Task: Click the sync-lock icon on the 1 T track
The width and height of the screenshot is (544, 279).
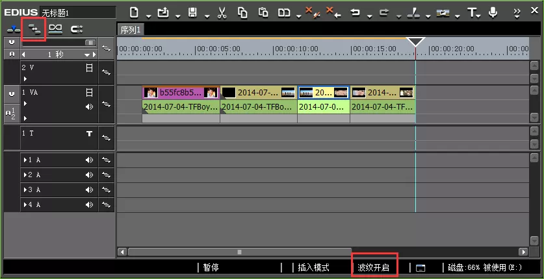Action: coord(106,138)
